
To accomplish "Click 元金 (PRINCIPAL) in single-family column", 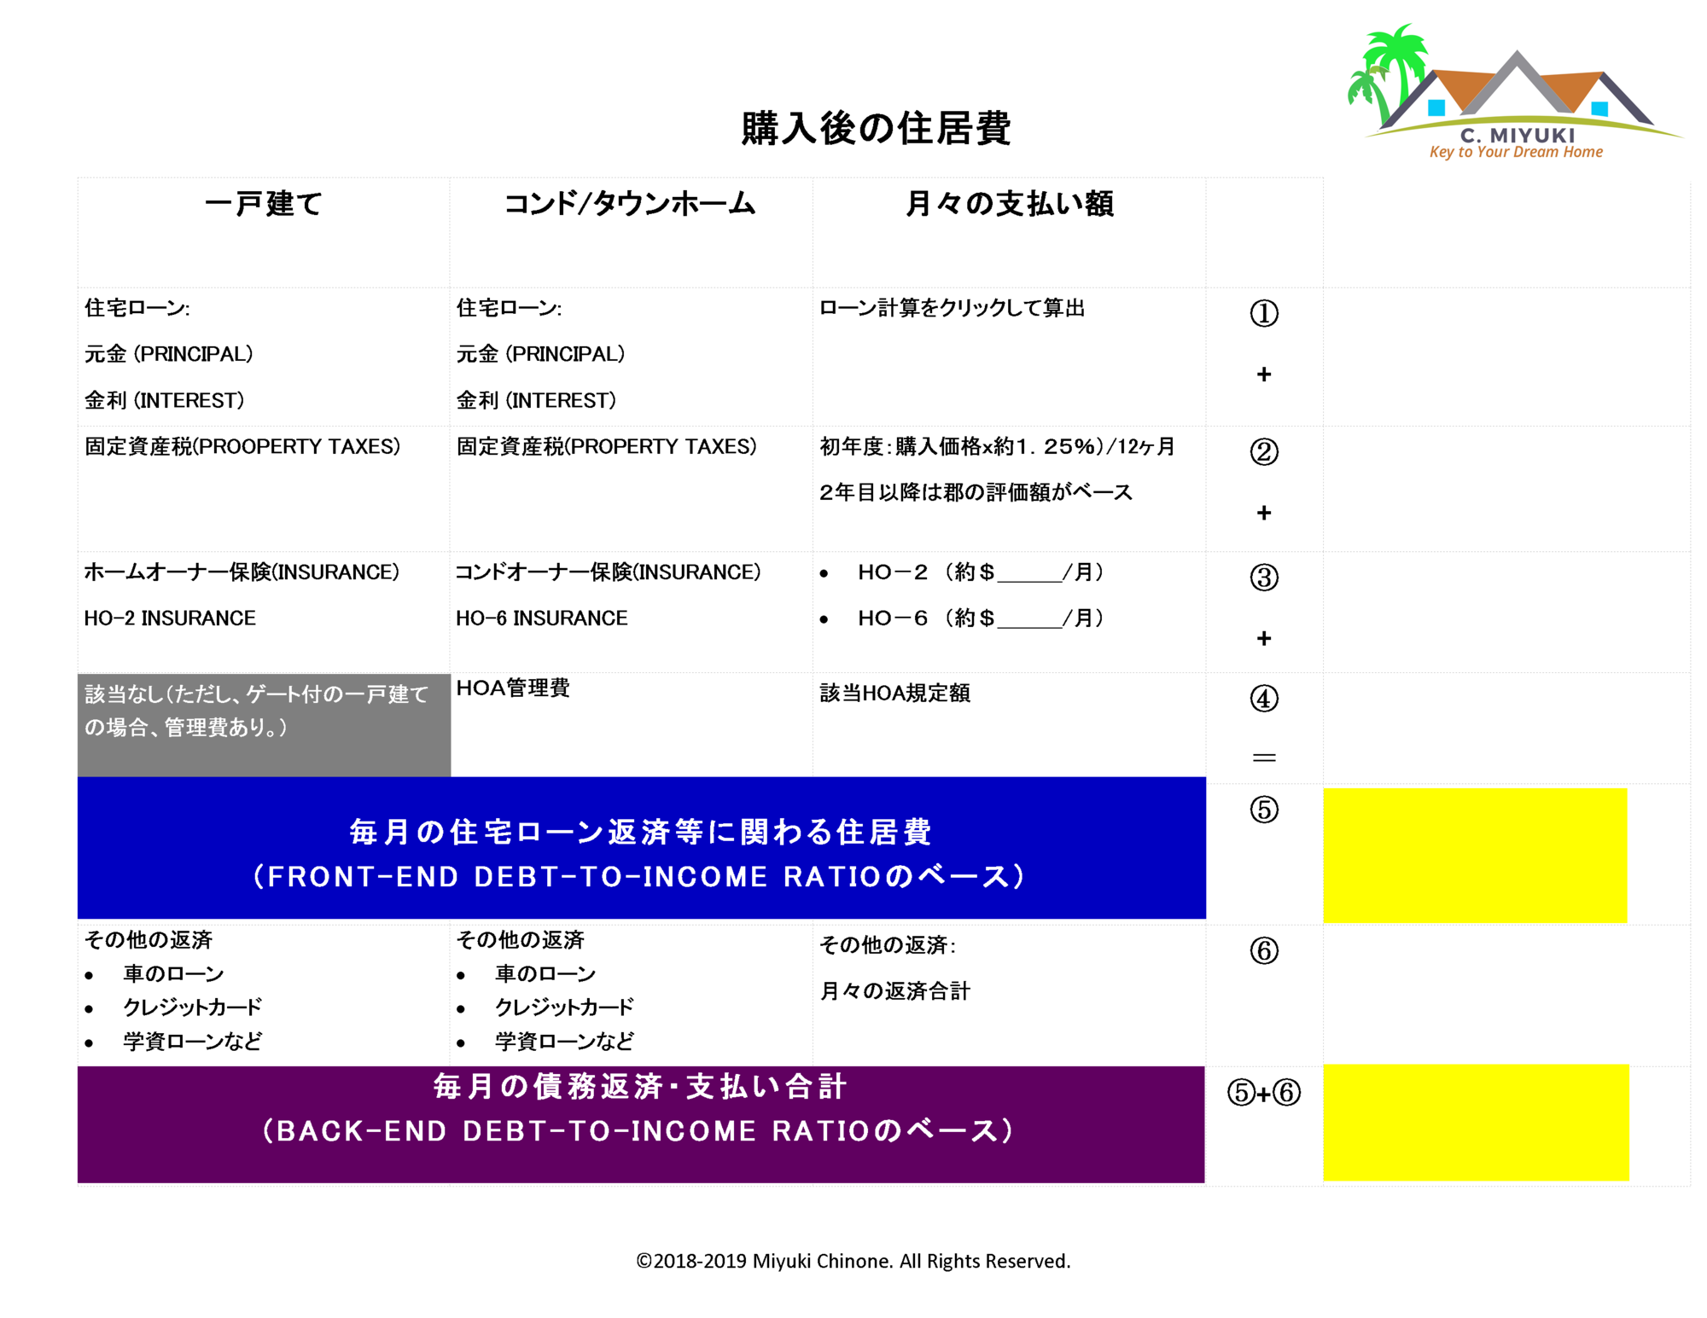I will [x=168, y=354].
